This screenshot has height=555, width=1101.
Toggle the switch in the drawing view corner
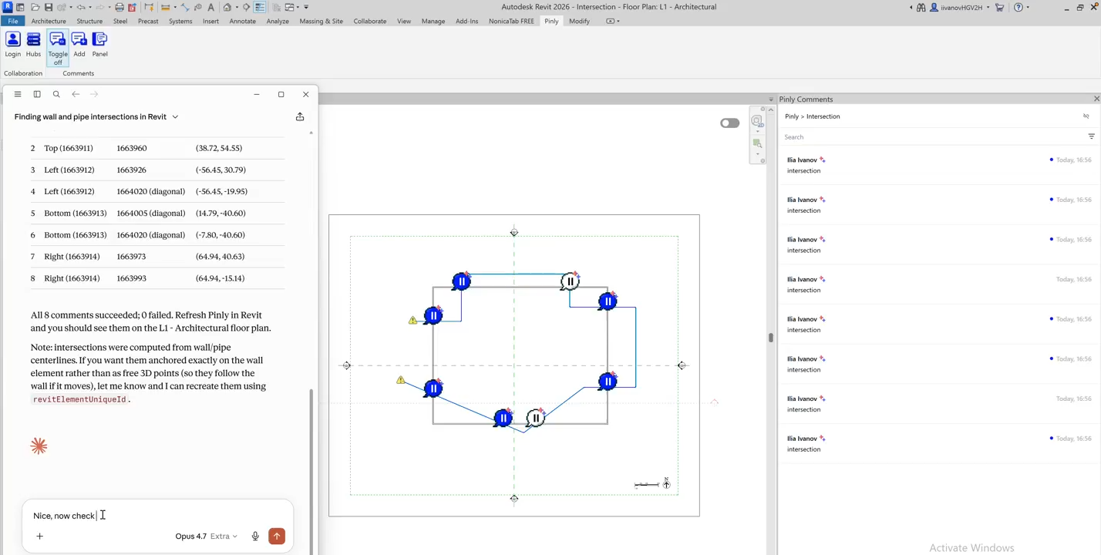tap(729, 123)
